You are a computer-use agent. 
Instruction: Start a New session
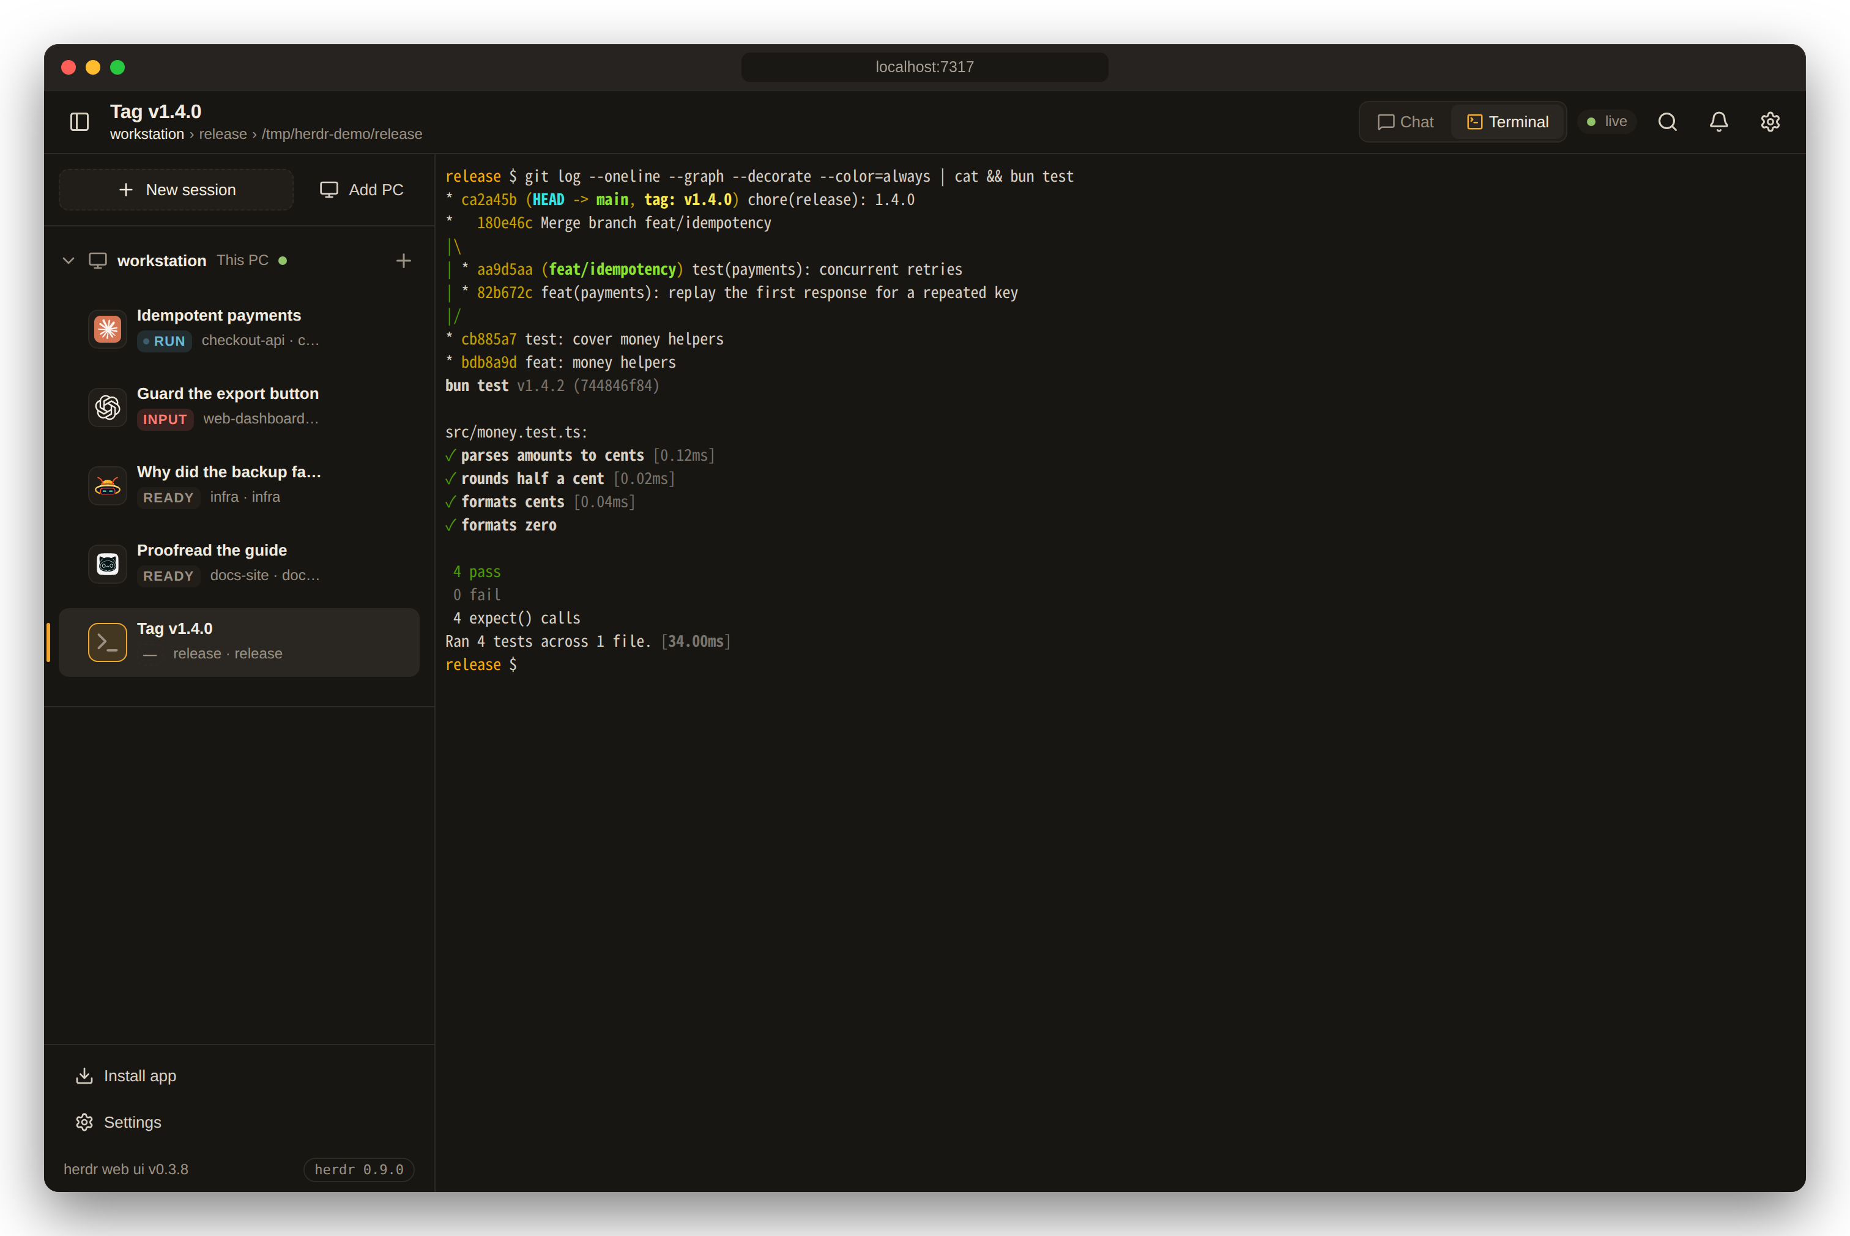point(176,190)
